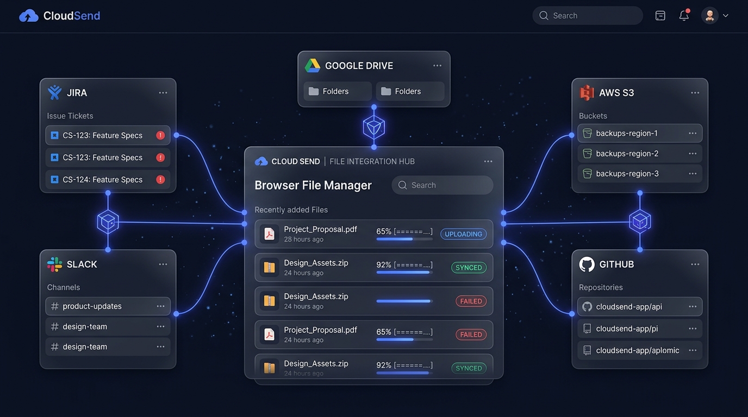Open the AWS S3 card options menu
The height and width of the screenshot is (417, 748).
(x=695, y=93)
